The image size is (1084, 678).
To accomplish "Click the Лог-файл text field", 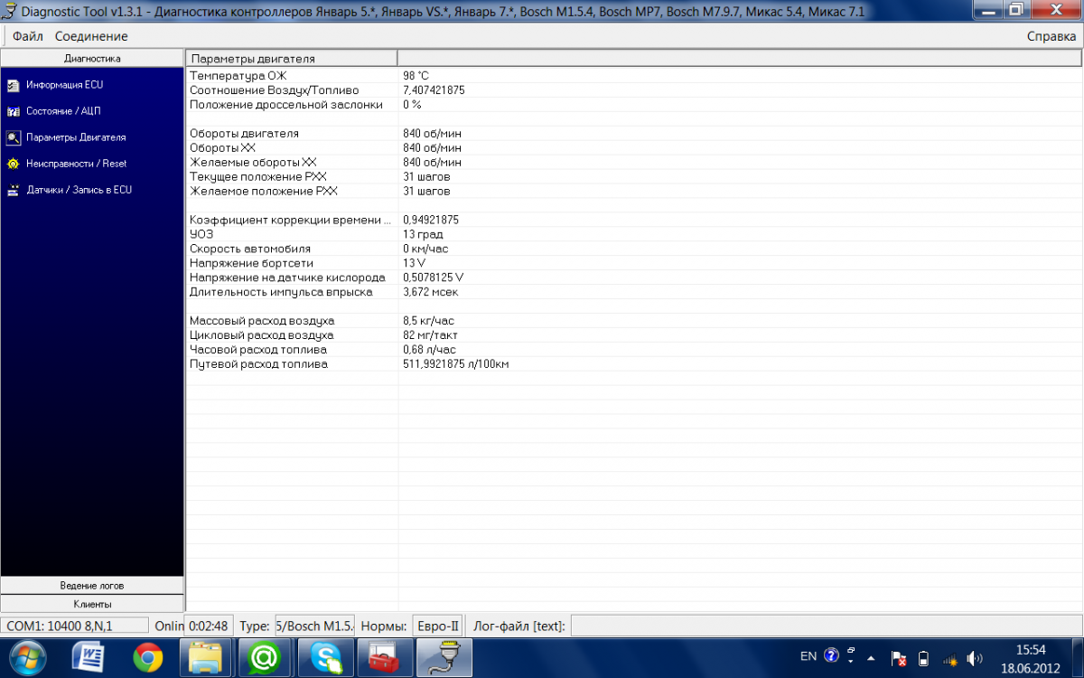I will pos(825,626).
